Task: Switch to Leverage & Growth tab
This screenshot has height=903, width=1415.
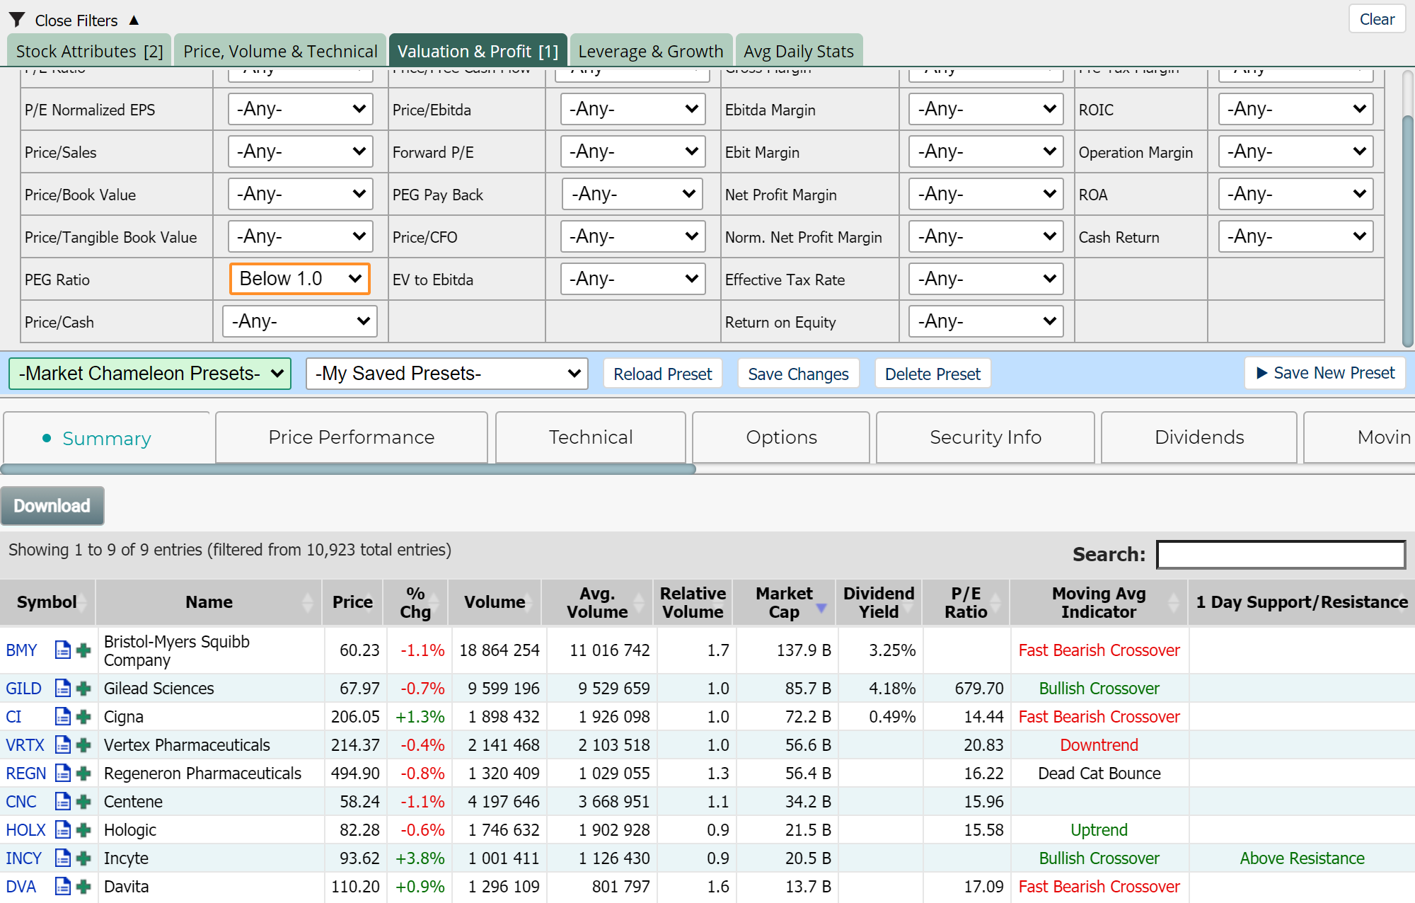Action: point(651,51)
